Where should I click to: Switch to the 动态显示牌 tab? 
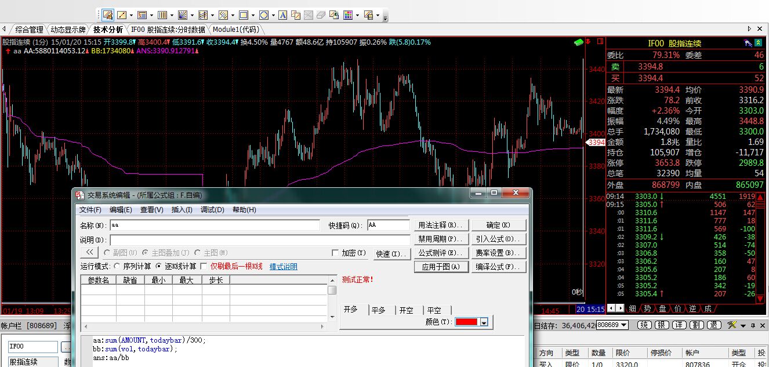[x=68, y=30]
